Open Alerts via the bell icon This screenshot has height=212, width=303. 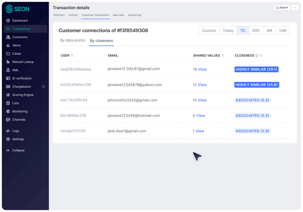pyautogui.click(x=8, y=45)
